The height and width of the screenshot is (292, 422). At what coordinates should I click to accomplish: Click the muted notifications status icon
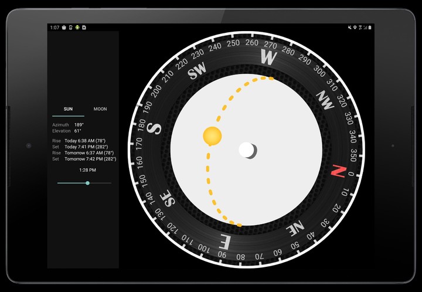[349, 28]
